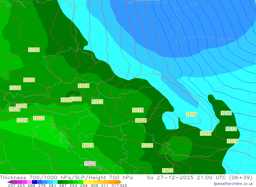Click the orange arrow at legend's right end
The image size is (256, 187).
(x=120, y=182)
